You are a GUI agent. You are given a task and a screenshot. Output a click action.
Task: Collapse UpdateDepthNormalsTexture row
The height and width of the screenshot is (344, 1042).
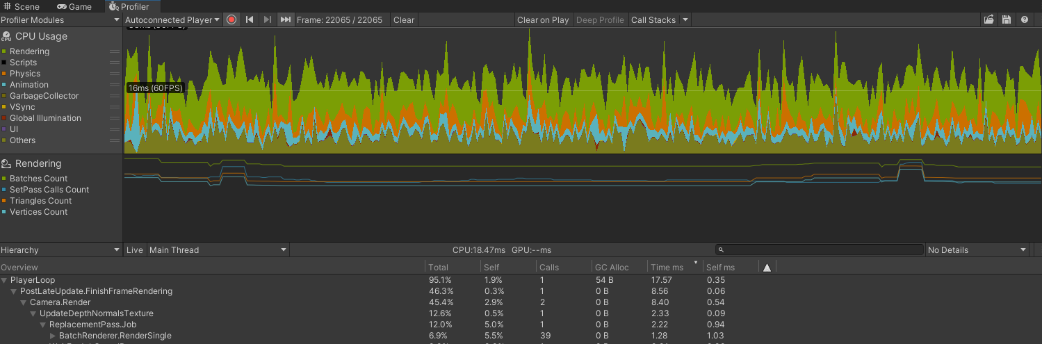pyautogui.click(x=34, y=313)
